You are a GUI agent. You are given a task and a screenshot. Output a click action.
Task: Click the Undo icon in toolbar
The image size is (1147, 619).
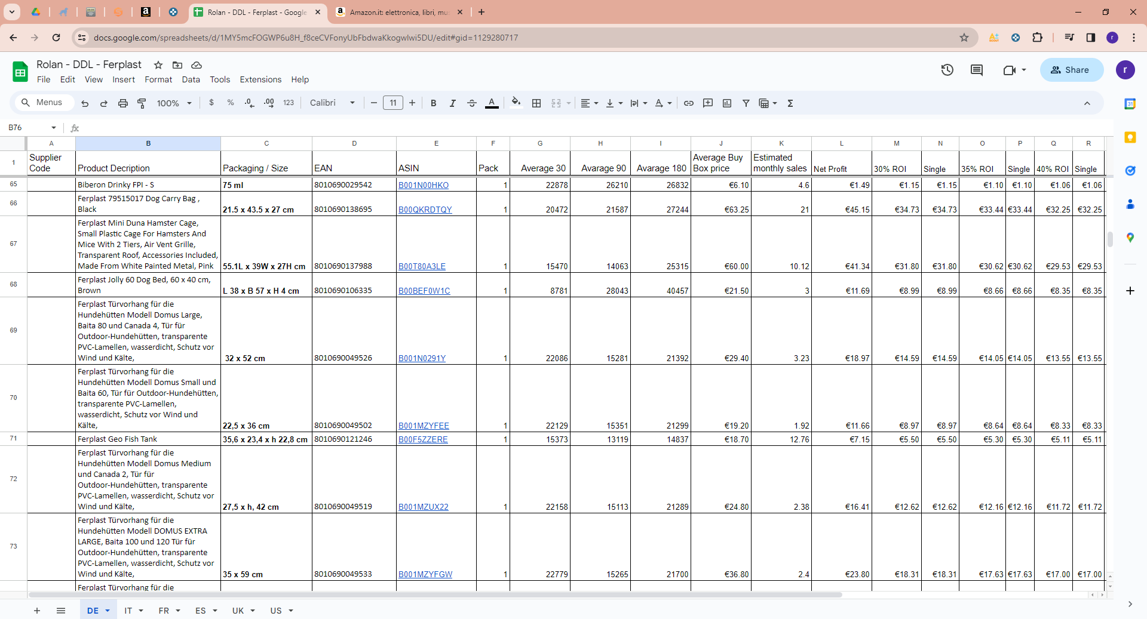click(85, 103)
